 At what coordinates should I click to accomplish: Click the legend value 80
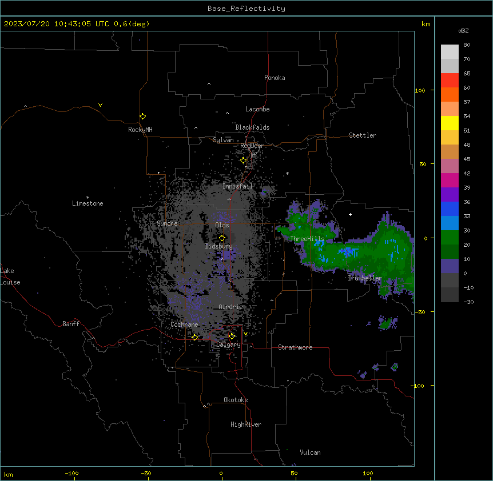[467, 45]
